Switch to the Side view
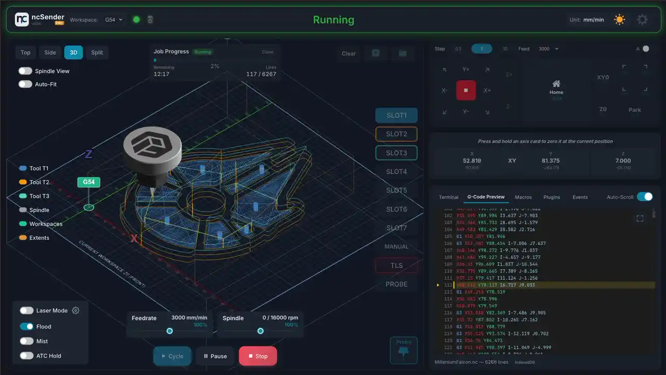666x375 pixels. [50, 52]
